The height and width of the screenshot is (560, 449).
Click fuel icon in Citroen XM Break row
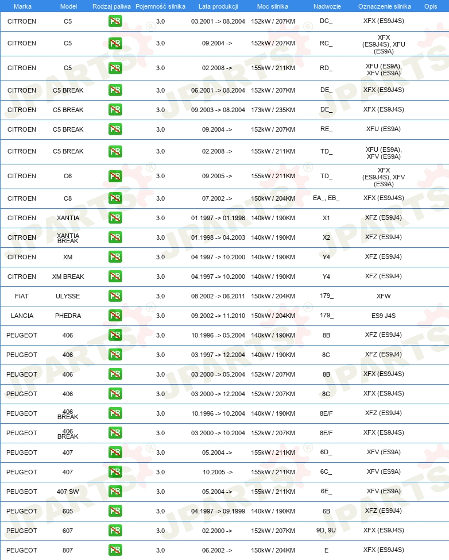pos(115,277)
